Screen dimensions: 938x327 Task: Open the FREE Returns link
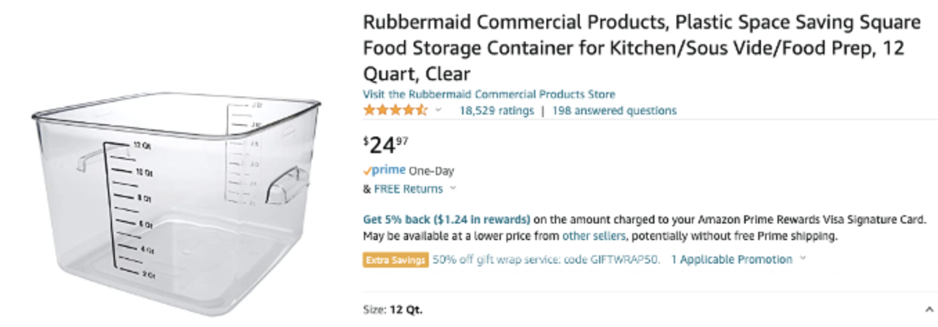(408, 188)
